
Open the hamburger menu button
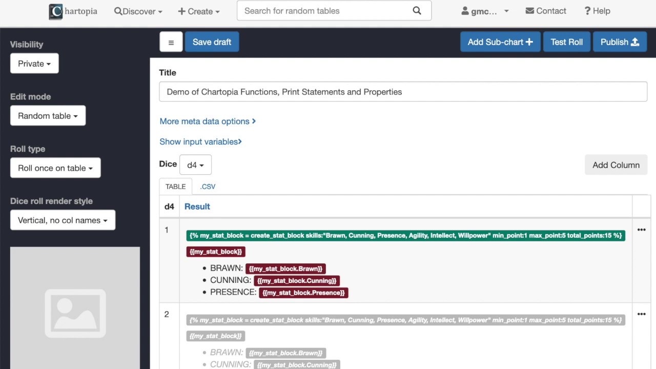[171, 42]
